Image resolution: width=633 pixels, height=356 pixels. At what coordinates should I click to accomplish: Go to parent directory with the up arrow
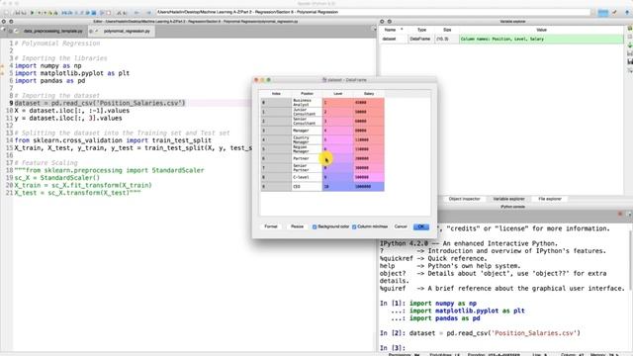click(x=626, y=13)
